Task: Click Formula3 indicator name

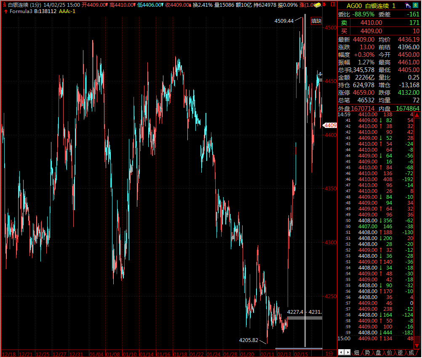Action: 21,11
